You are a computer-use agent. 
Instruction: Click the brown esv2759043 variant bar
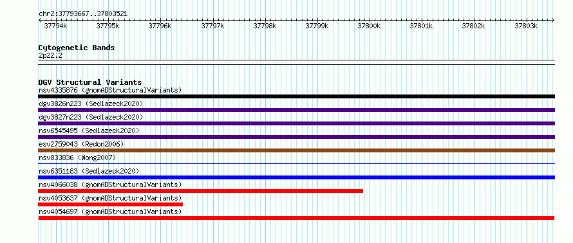(297, 150)
